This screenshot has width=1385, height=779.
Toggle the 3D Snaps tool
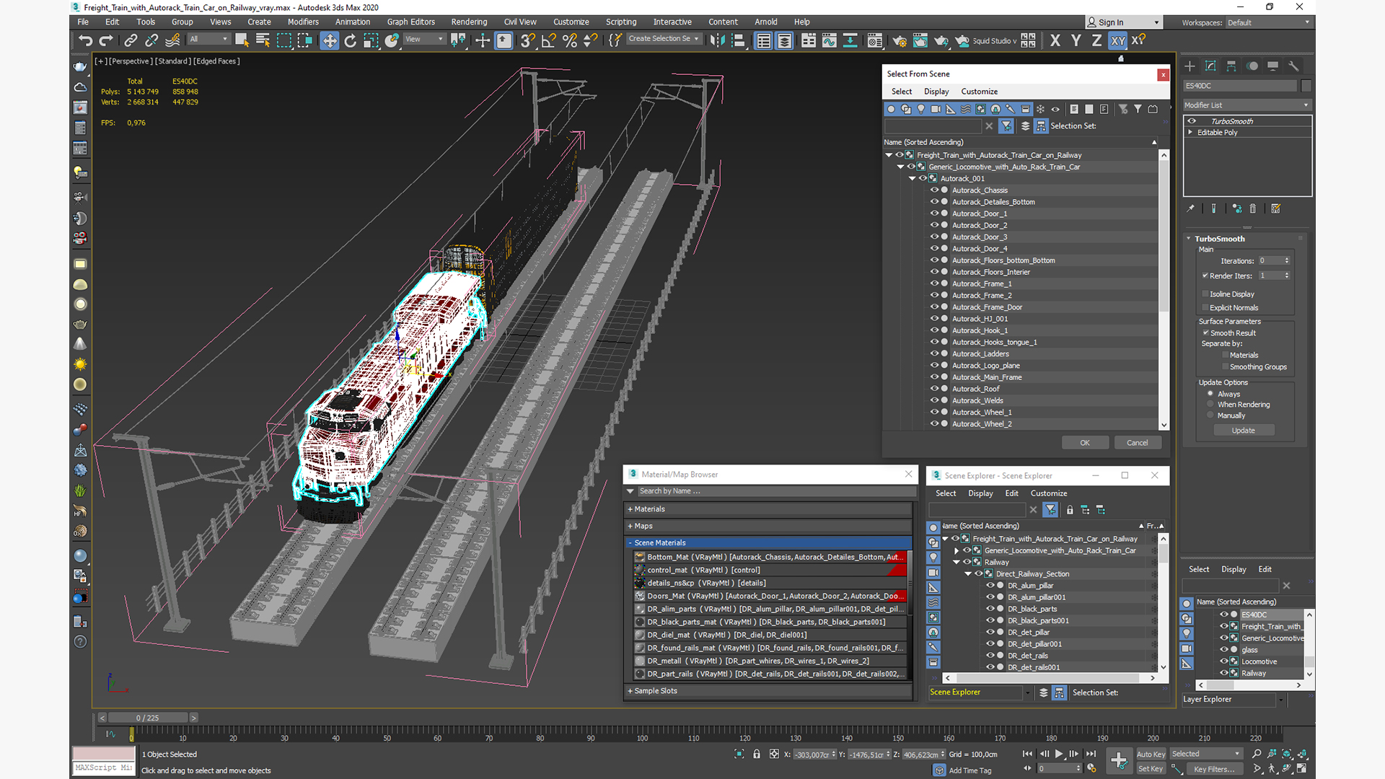click(527, 40)
